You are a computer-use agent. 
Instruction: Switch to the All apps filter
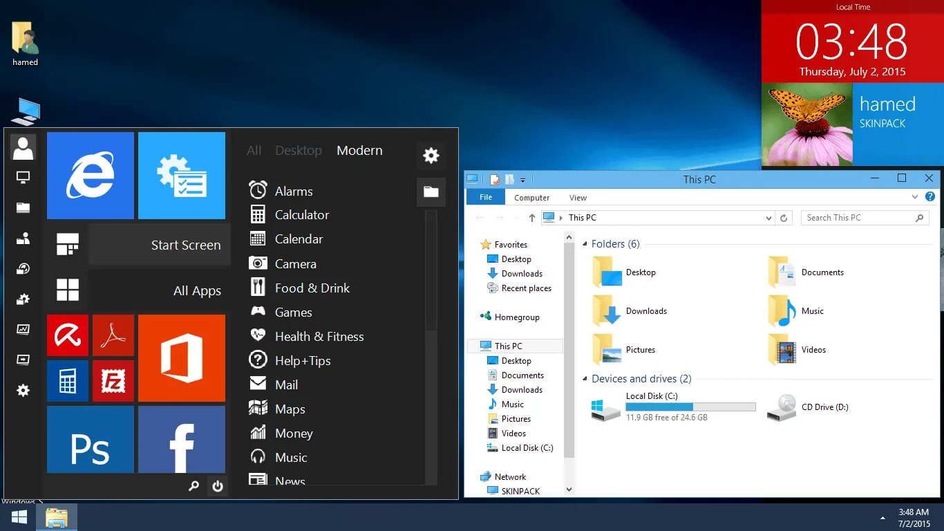[x=254, y=150]
